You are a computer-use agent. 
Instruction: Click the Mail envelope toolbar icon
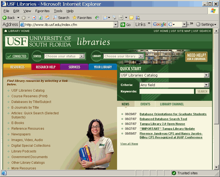pos(105,18)
